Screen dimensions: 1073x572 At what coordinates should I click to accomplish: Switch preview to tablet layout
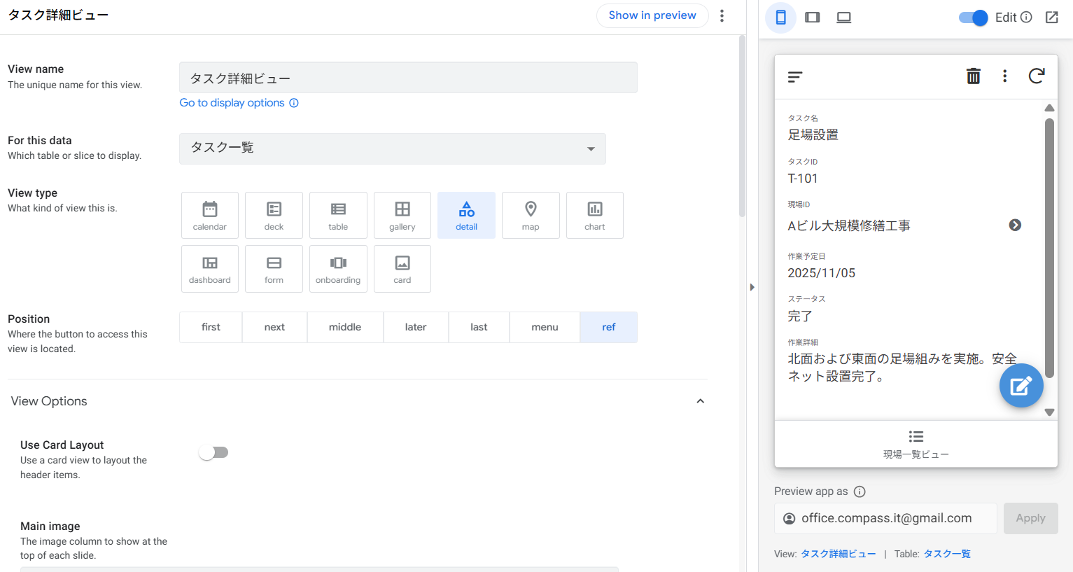812,18
